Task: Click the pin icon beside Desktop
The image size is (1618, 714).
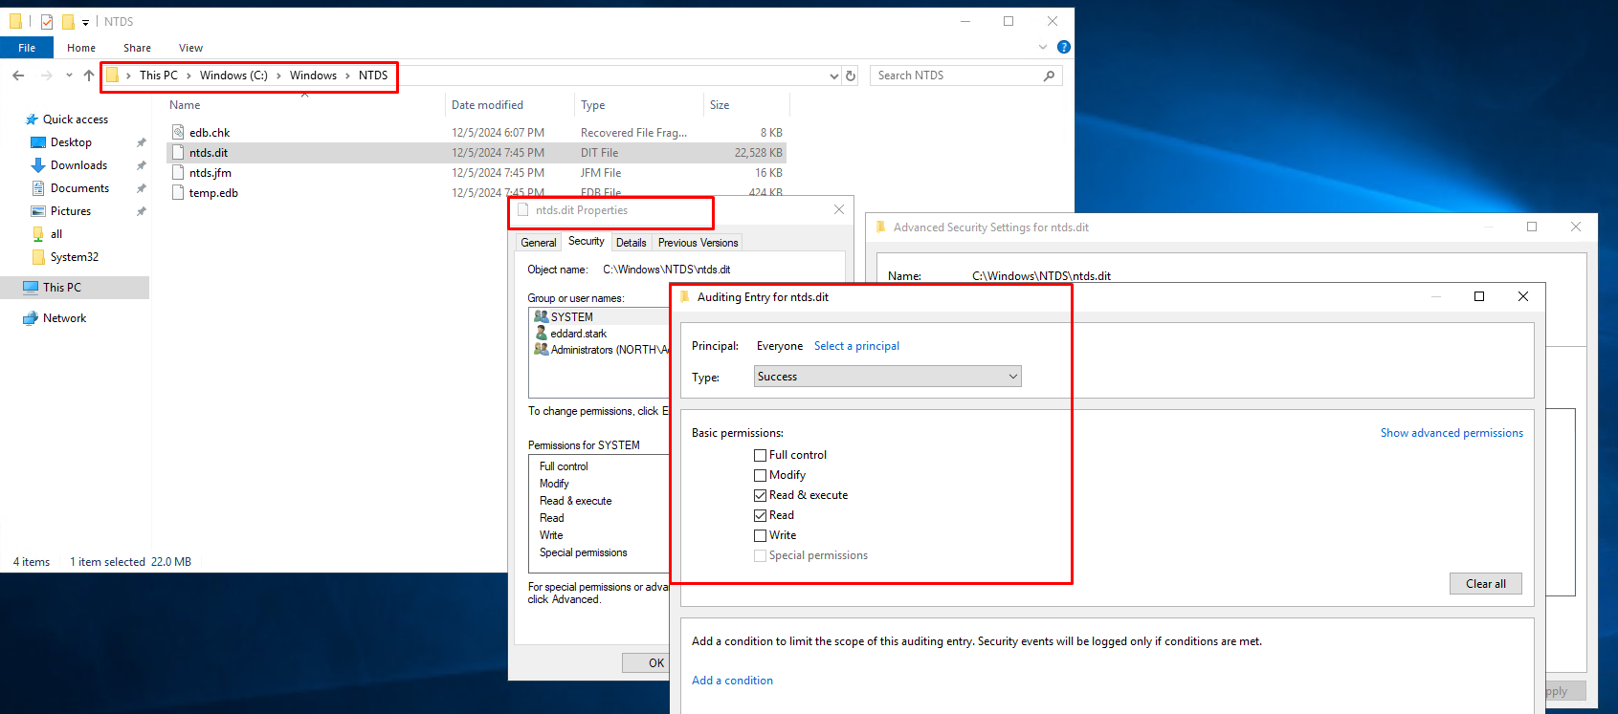Action: pyautogui.click(x=141, y=142)
